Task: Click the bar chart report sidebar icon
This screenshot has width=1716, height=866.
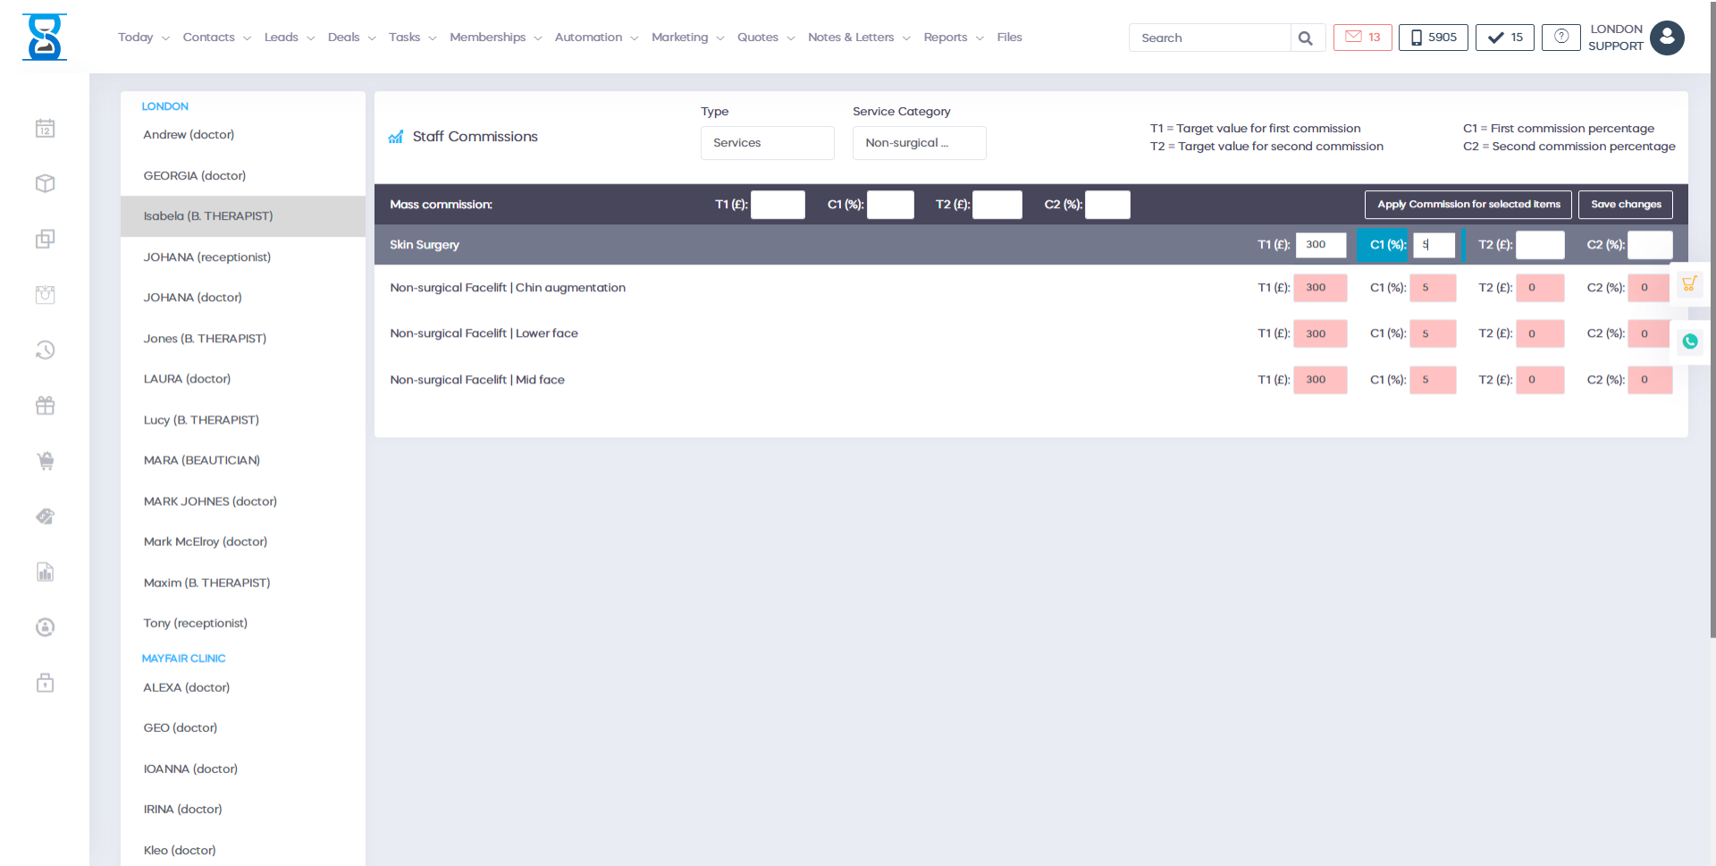Action: (x=45, y=572)
